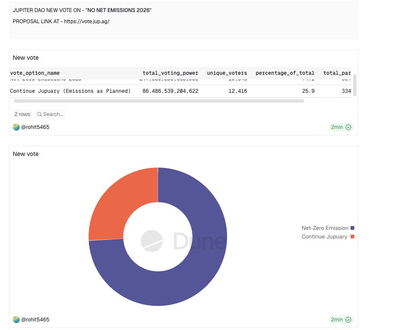Select the Continue Jupuary (Emissions as Planned) row
Viewport: 409px width, 330px height.
pos(70,91)
